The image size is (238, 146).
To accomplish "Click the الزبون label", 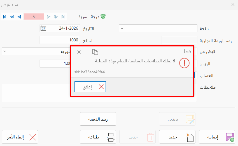I will pyautogui.click(x=205, y=64).
